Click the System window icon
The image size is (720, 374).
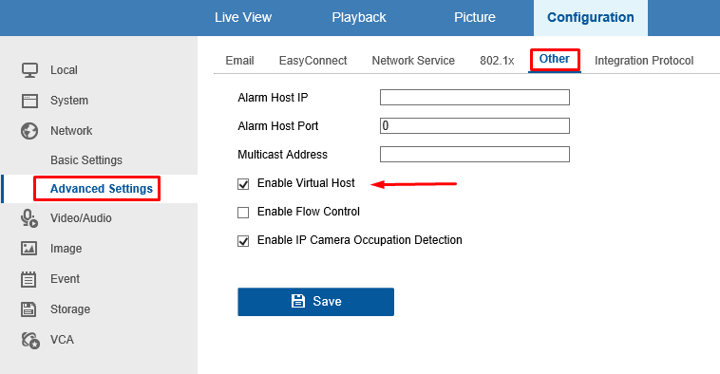point(29,101)
